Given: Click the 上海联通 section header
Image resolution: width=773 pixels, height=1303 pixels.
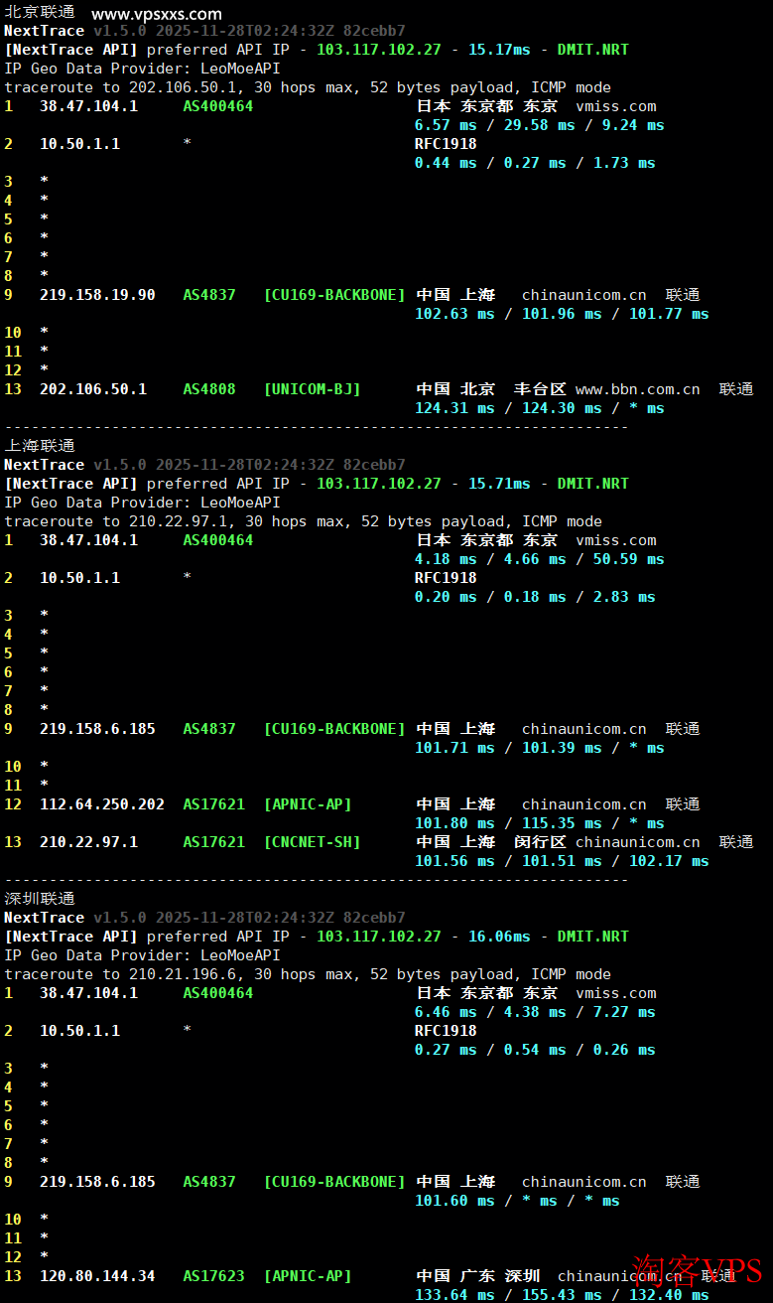Looking at the screenshot, I should point(40,446).
